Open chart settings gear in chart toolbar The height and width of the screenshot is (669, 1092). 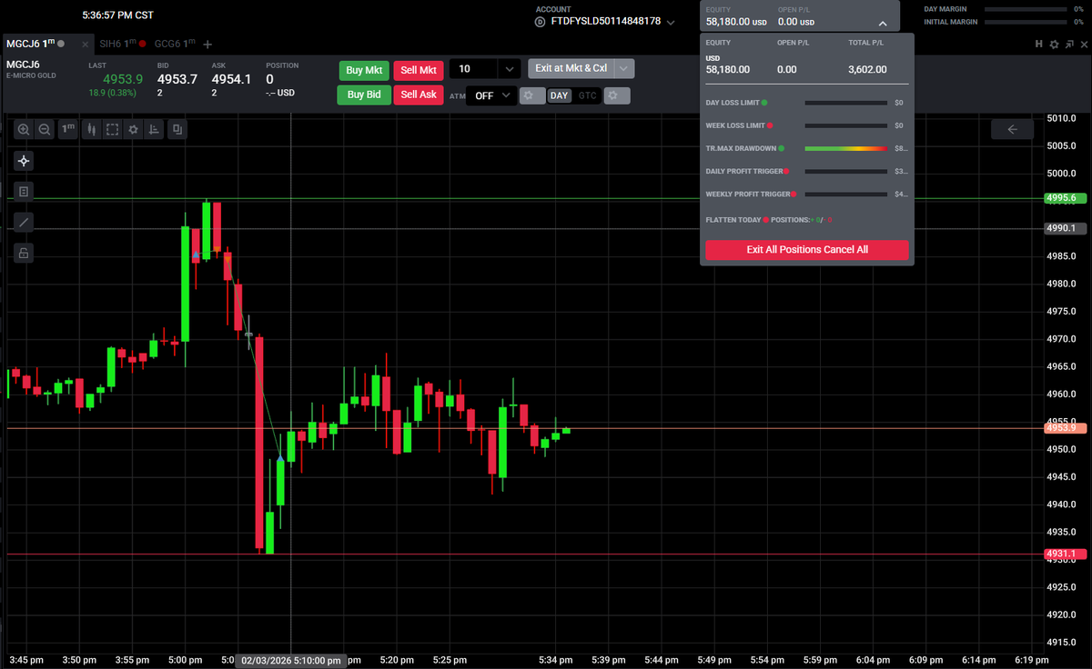pos(133,130)
